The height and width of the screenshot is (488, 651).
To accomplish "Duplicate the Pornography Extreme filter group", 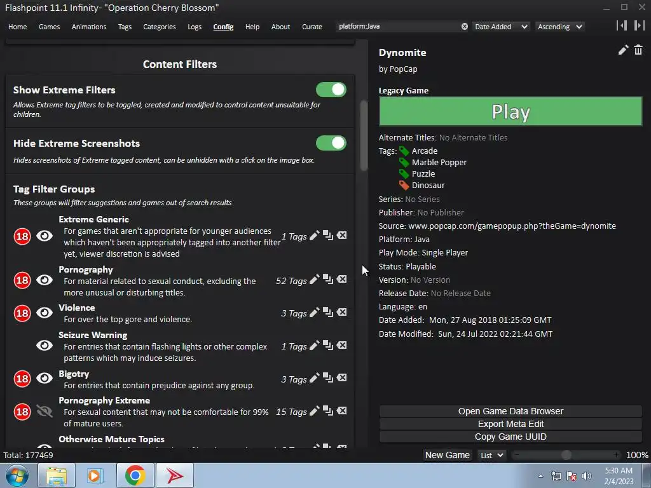I will (x=328, y=411).
